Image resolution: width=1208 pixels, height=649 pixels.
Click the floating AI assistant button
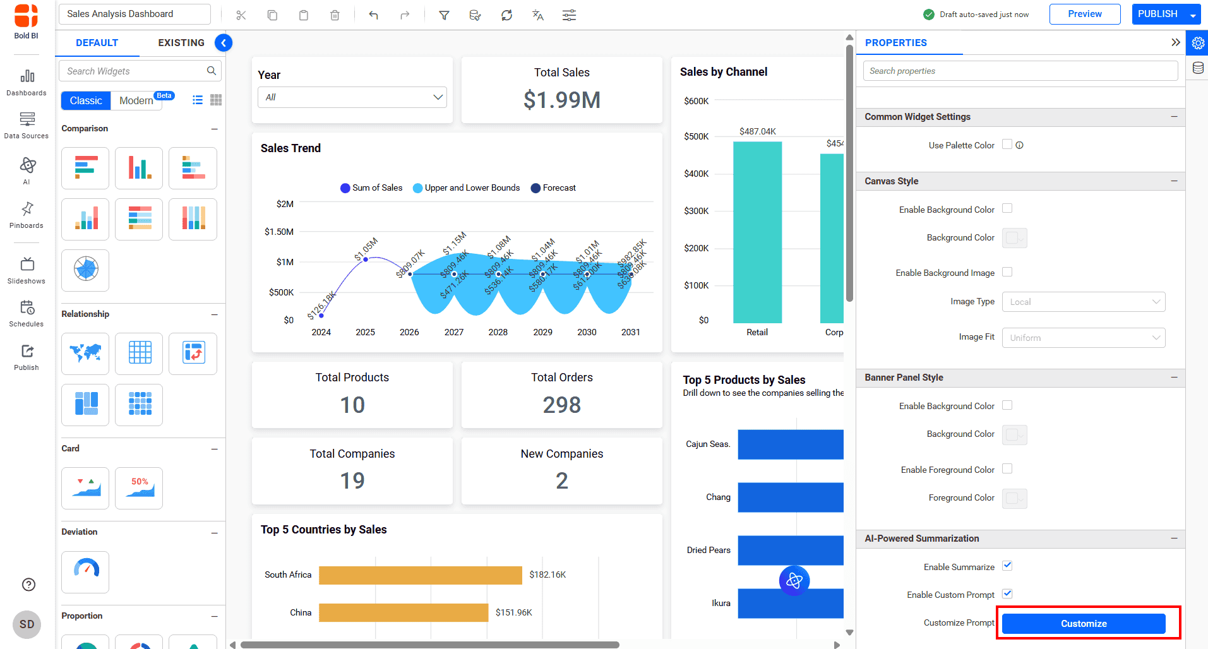794,580
